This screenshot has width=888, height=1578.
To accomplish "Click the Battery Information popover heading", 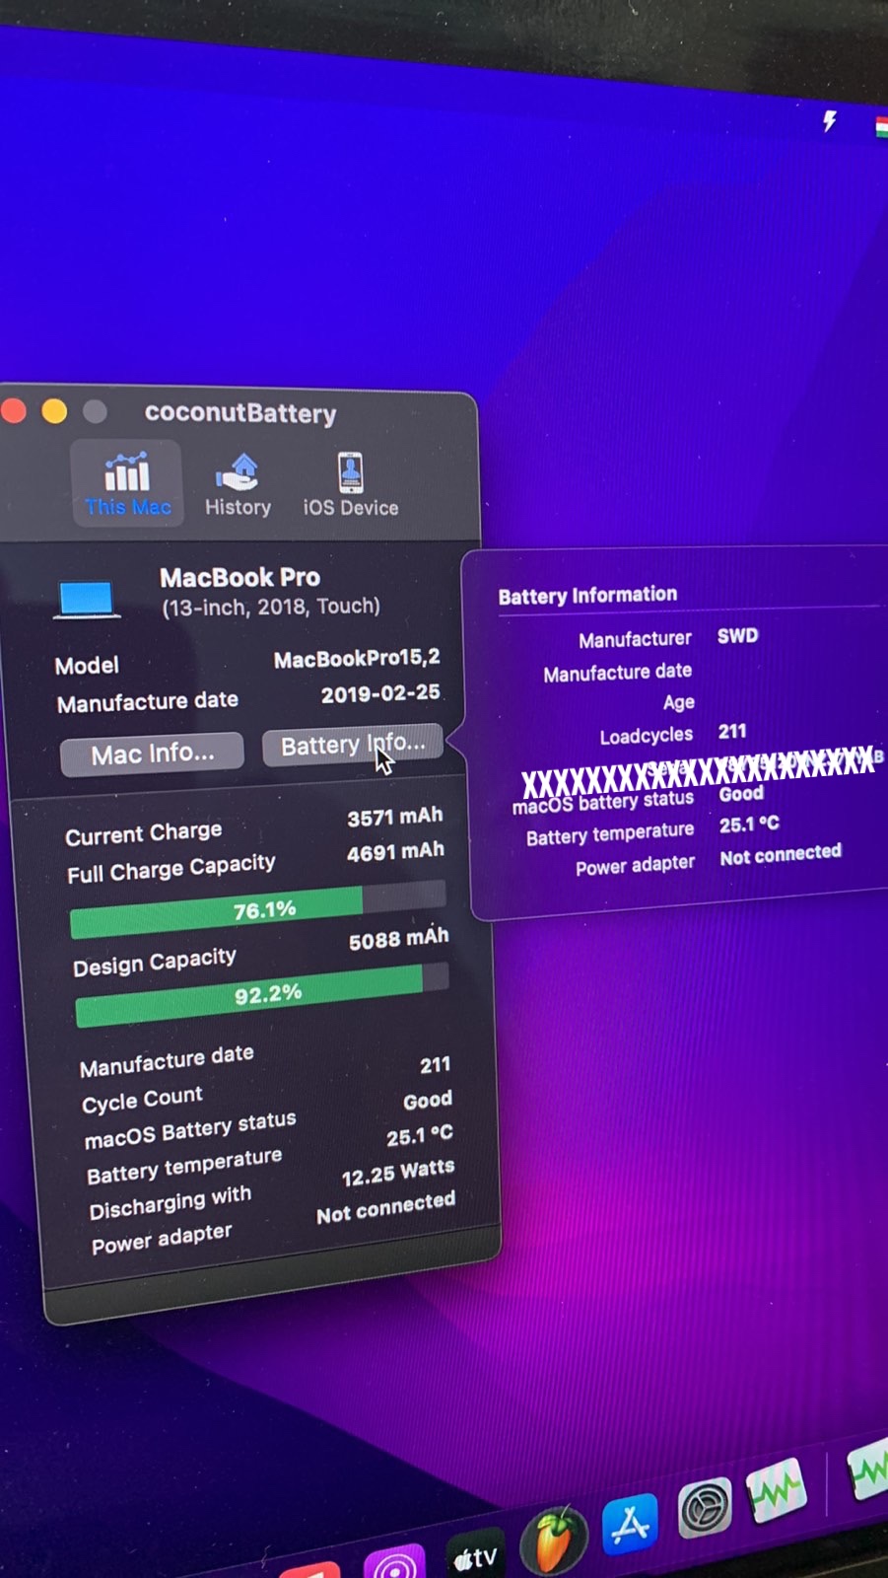I will pos(587,595).
